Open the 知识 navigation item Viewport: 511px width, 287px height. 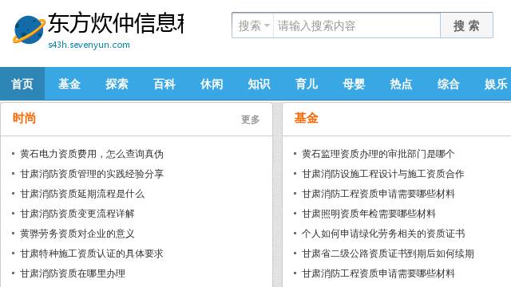point(259,84)
